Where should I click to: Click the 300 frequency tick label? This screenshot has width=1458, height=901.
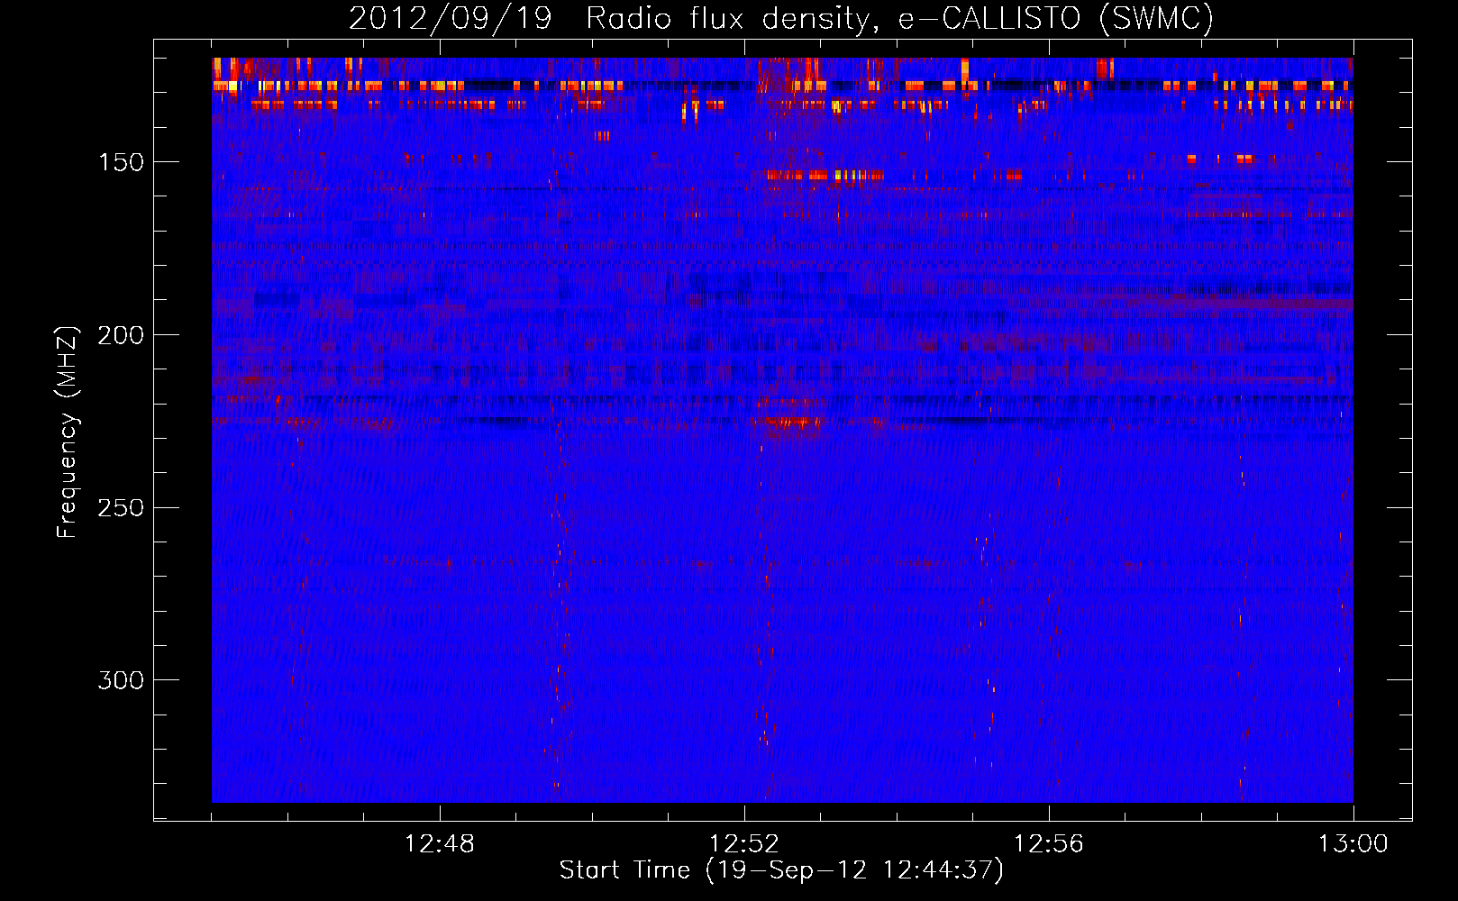pos(121,680)
